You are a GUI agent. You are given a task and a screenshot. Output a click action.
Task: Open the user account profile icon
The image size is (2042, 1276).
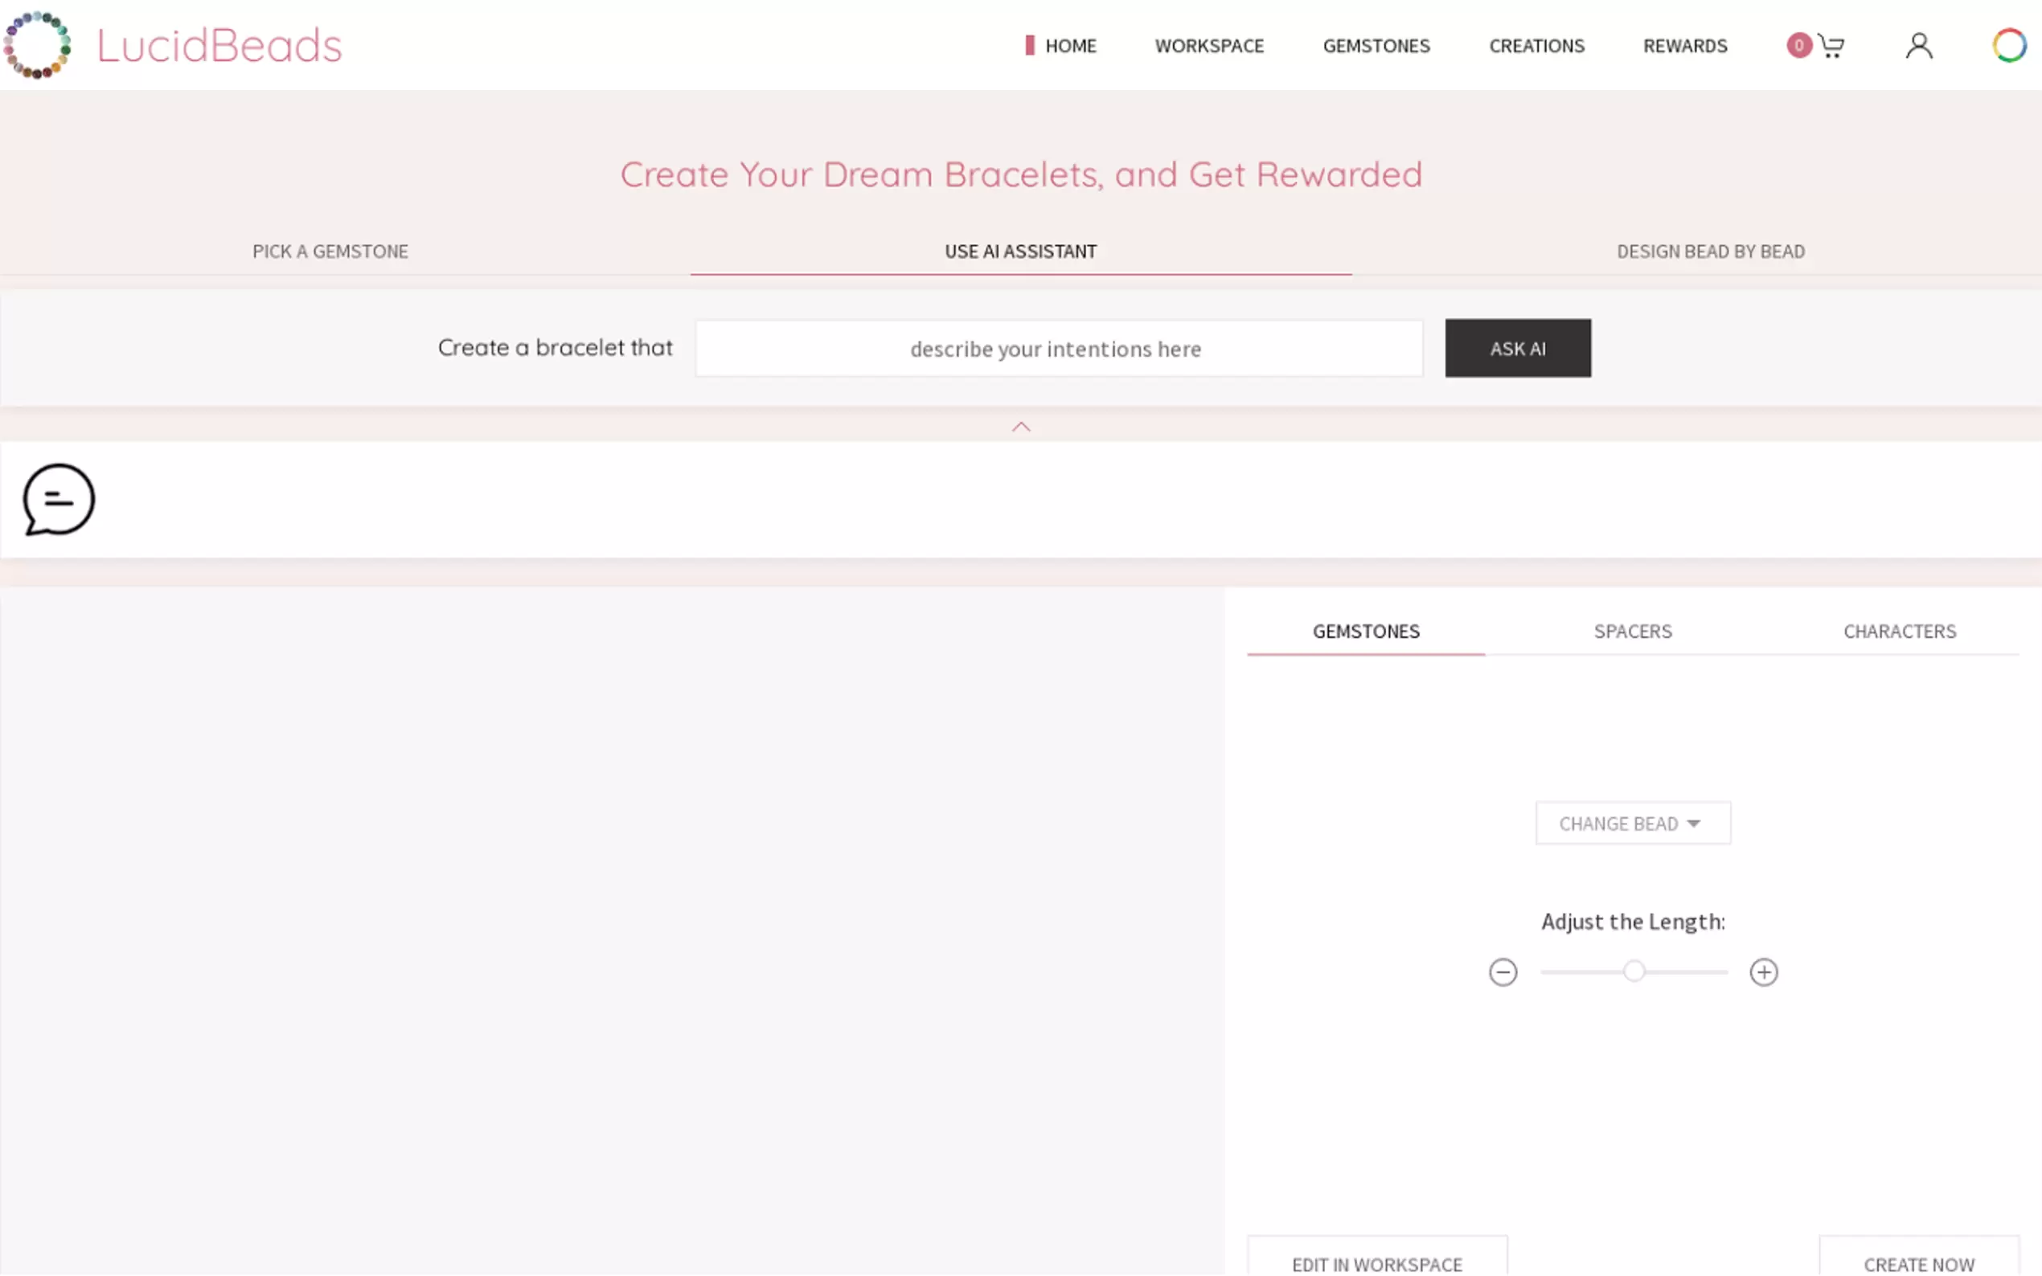1919,46
